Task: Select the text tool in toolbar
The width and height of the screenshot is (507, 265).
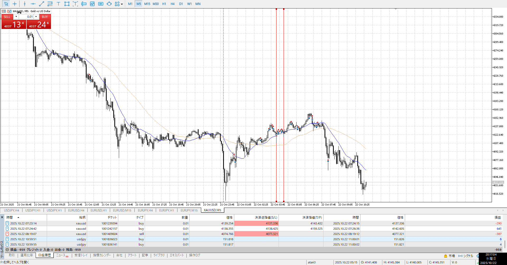Action: pyautogui.click(x=58, y=4)
